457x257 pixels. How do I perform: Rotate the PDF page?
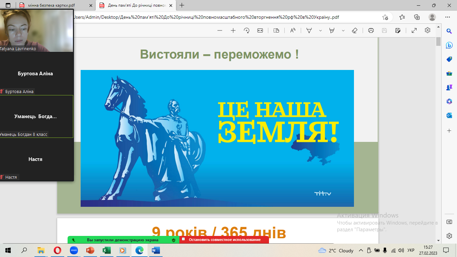[x=247, y=30]
